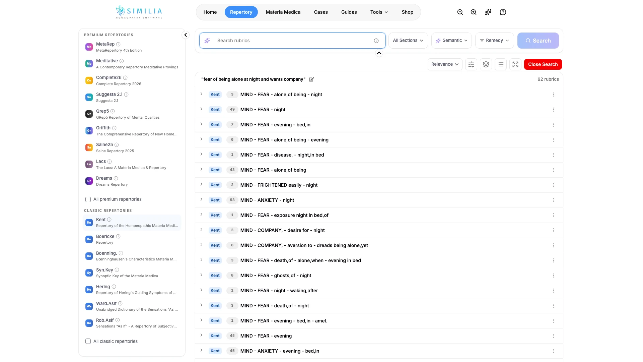Open the Shop tab
Viewport: 643px width, 362px height.
[408, 12]
